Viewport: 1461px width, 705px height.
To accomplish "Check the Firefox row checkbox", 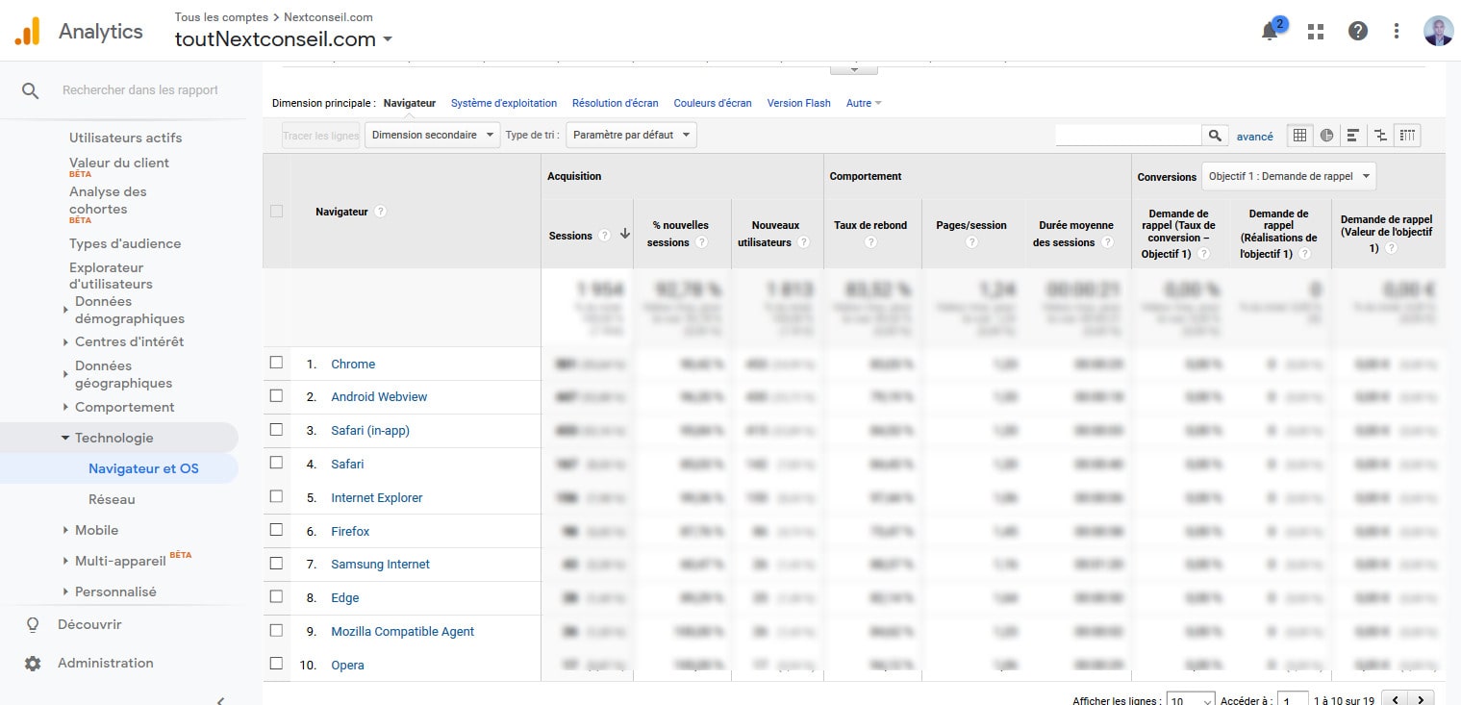I will pyautogui.click(x=277, y=530).
